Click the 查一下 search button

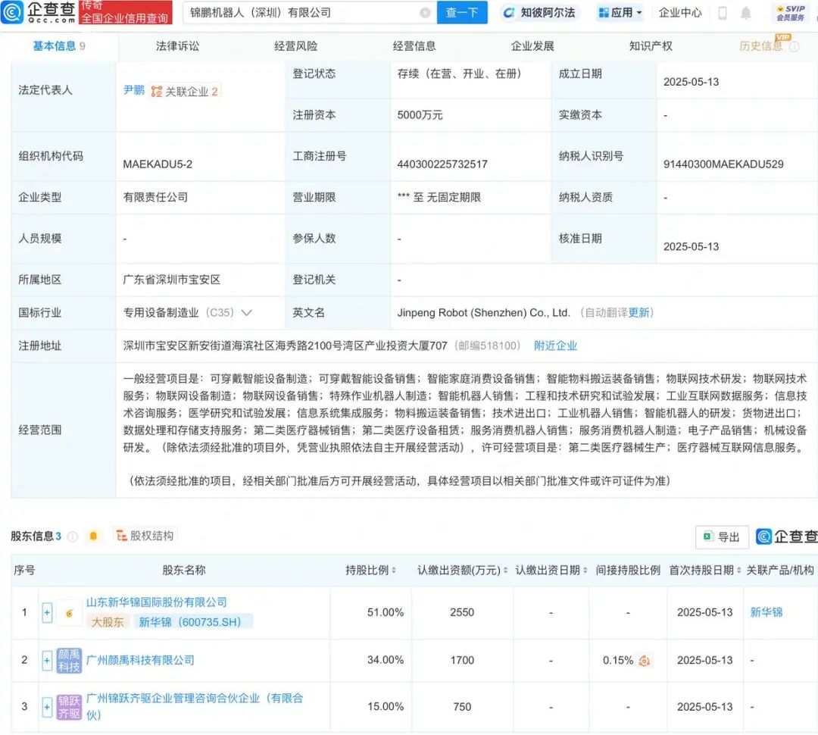click(x=462, y=13)
